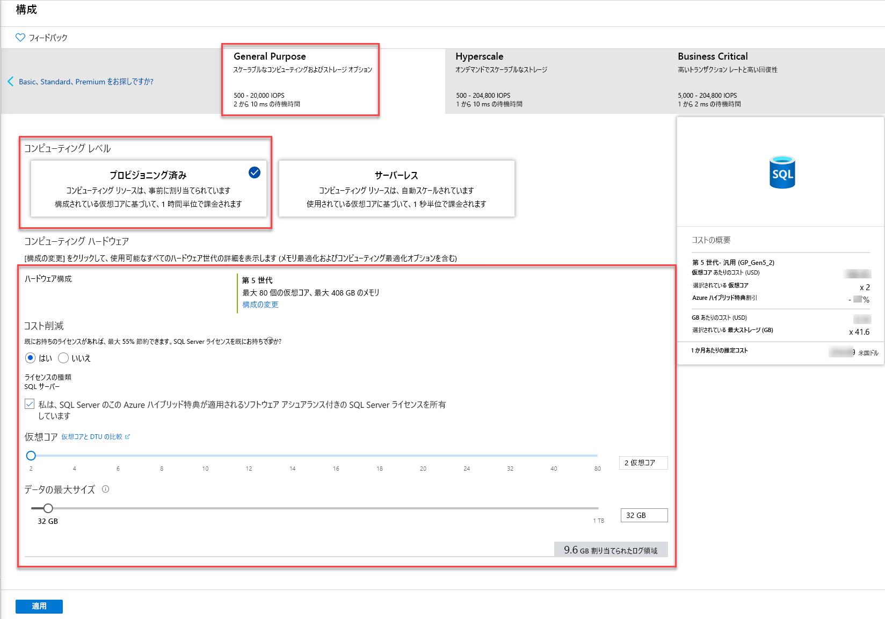Screen dimensions: 885x619
Task: Toggle the Azure ハイブリッド特典 license confirmation checkbox
Action: (30, 404)
